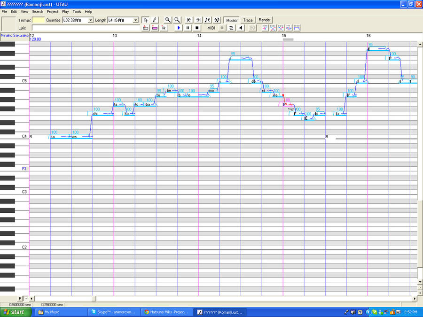Image resolution: width=423 pixels, height=317 pixels.
Task: Click the last envelope shape icon
Action: 297,28
